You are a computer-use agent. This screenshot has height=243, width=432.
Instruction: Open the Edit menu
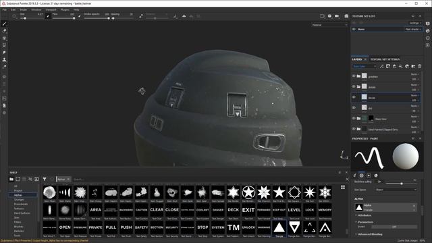click(x=13, y=9)
